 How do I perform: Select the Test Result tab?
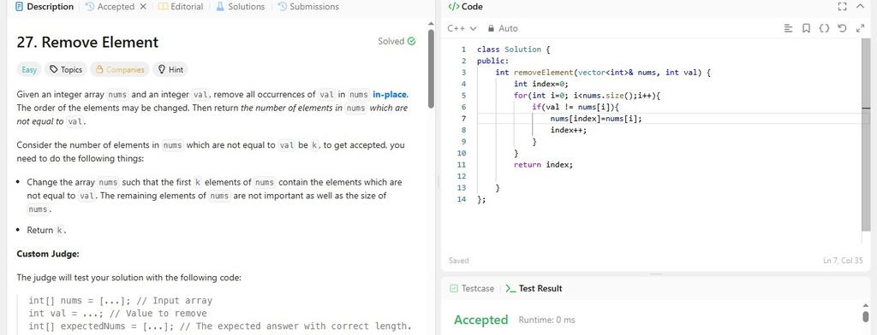(x=534, y=289)
